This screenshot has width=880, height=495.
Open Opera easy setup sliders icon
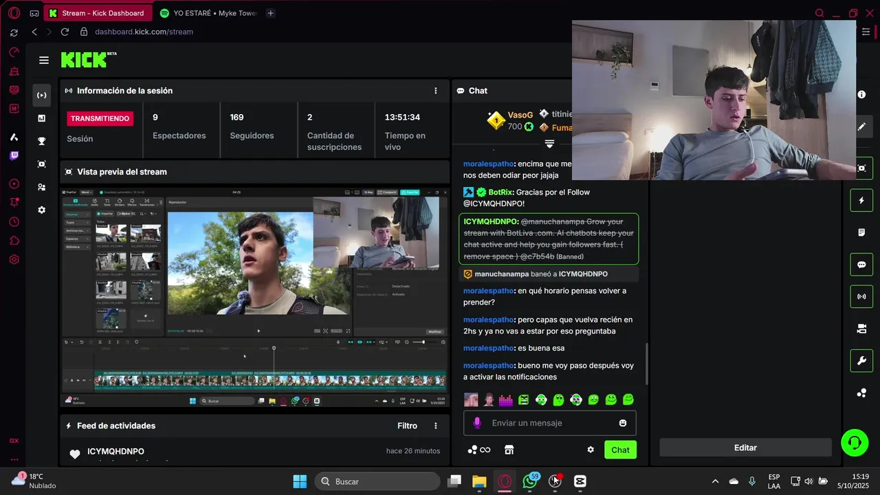(866, 32)
